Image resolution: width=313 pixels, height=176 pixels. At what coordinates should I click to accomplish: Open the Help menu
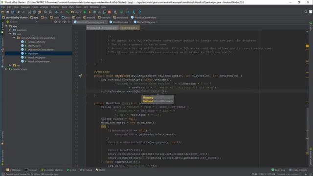point(103,7)
